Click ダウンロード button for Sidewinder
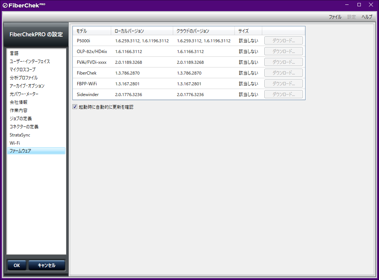 (x=284, y=94)
